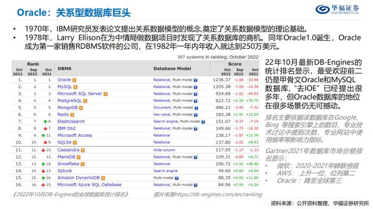Open the MongoDB link
This screenshot has height=209, width=373.
coord(68,107)
